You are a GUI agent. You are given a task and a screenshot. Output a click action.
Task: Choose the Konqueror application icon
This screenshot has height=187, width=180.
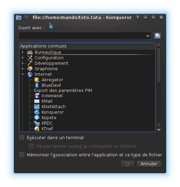[x=37, y=112]
